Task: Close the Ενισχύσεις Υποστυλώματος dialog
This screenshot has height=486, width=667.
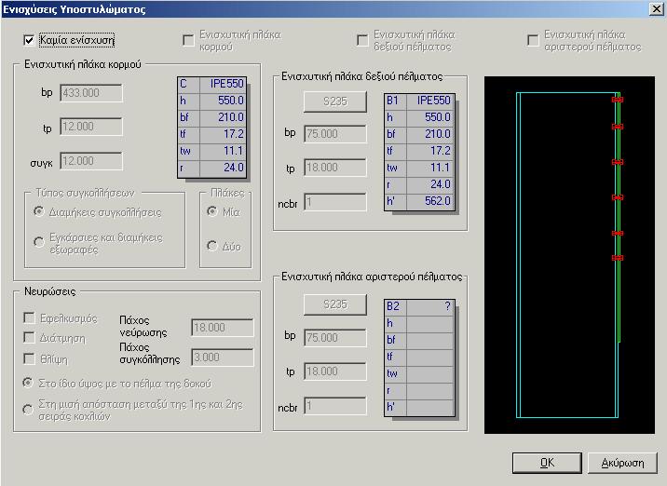Action: pyautogui.click(x=657, y=9)
